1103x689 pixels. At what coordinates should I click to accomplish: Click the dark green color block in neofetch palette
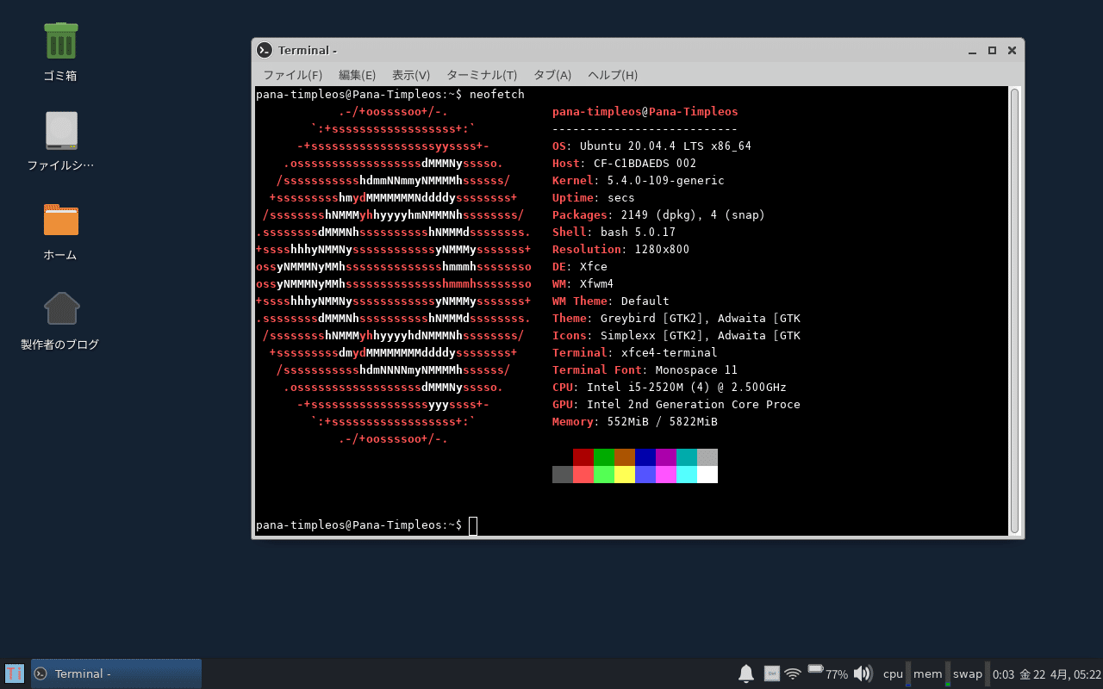coord(604,457)
